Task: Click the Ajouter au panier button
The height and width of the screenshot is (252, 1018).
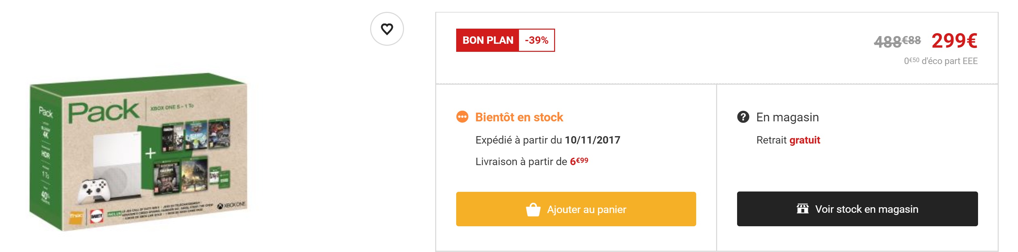Action: (x=576, y=209)
